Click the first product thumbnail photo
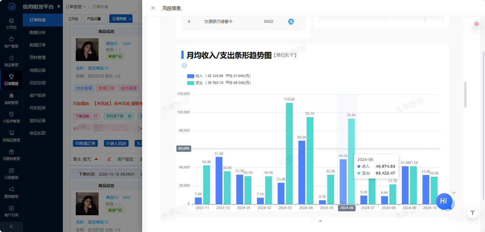The height and width of the screenshot is (232, 485). pos(87,50)
